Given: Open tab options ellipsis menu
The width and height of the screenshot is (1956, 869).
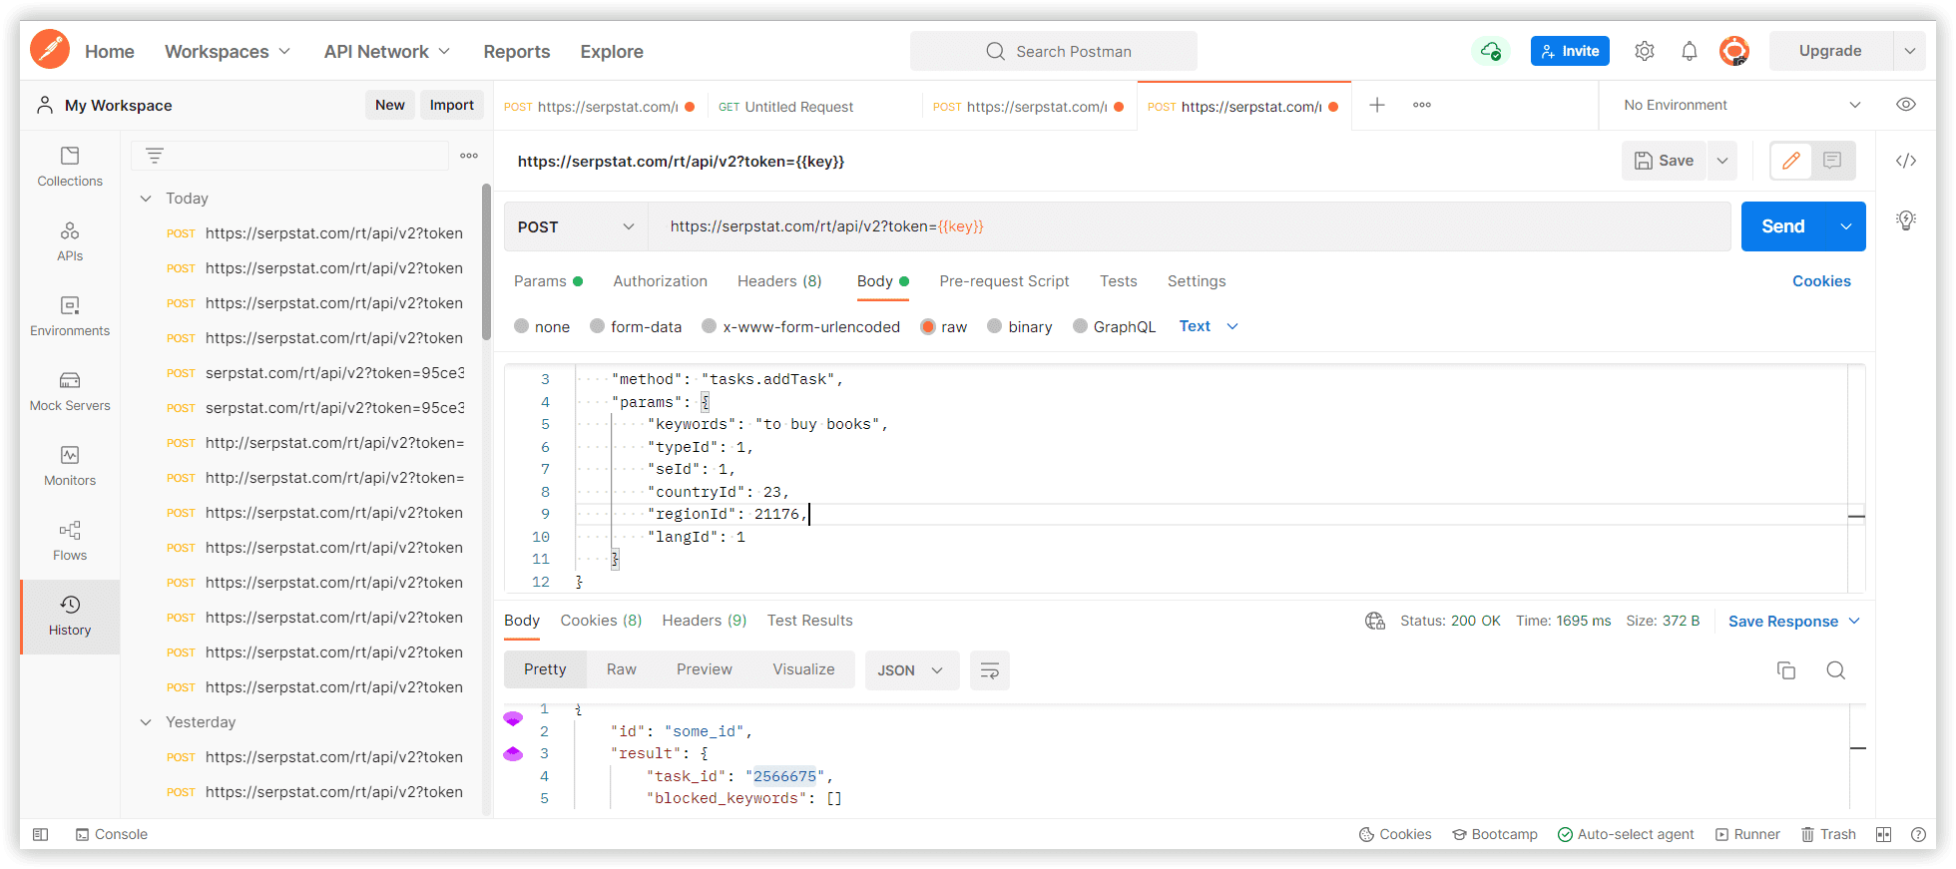Looking at the screenshot, I should (x=1422, y=105).
